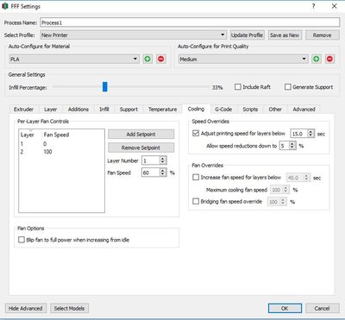Increment the Fan Speed spinner value
Screen dimensions: 345x320
tap(163, 171)
